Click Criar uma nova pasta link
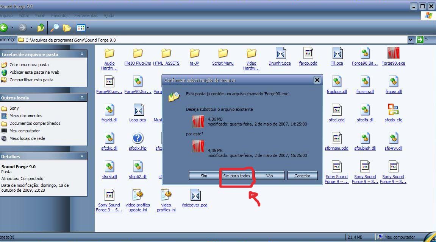The height and width of the screenshot is (242, 436). 29,65
